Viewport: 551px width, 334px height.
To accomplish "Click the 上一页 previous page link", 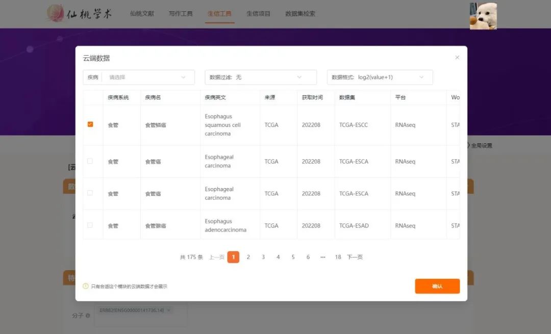I will (217, 257).
